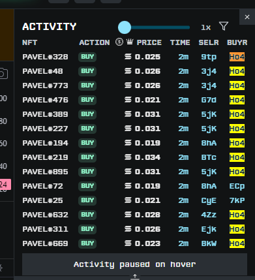Click the BUY badge for PAVEL#25
The height and width of the screenshot is (280, 255).
[87, 200]
